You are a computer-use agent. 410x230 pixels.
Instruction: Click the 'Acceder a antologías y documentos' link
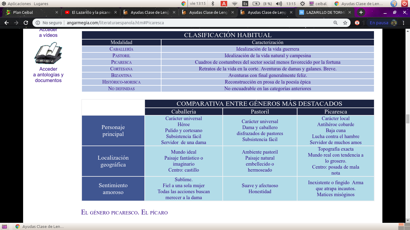point(48,75)
